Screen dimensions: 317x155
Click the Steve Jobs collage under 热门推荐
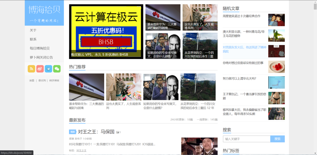pos(161,87)
